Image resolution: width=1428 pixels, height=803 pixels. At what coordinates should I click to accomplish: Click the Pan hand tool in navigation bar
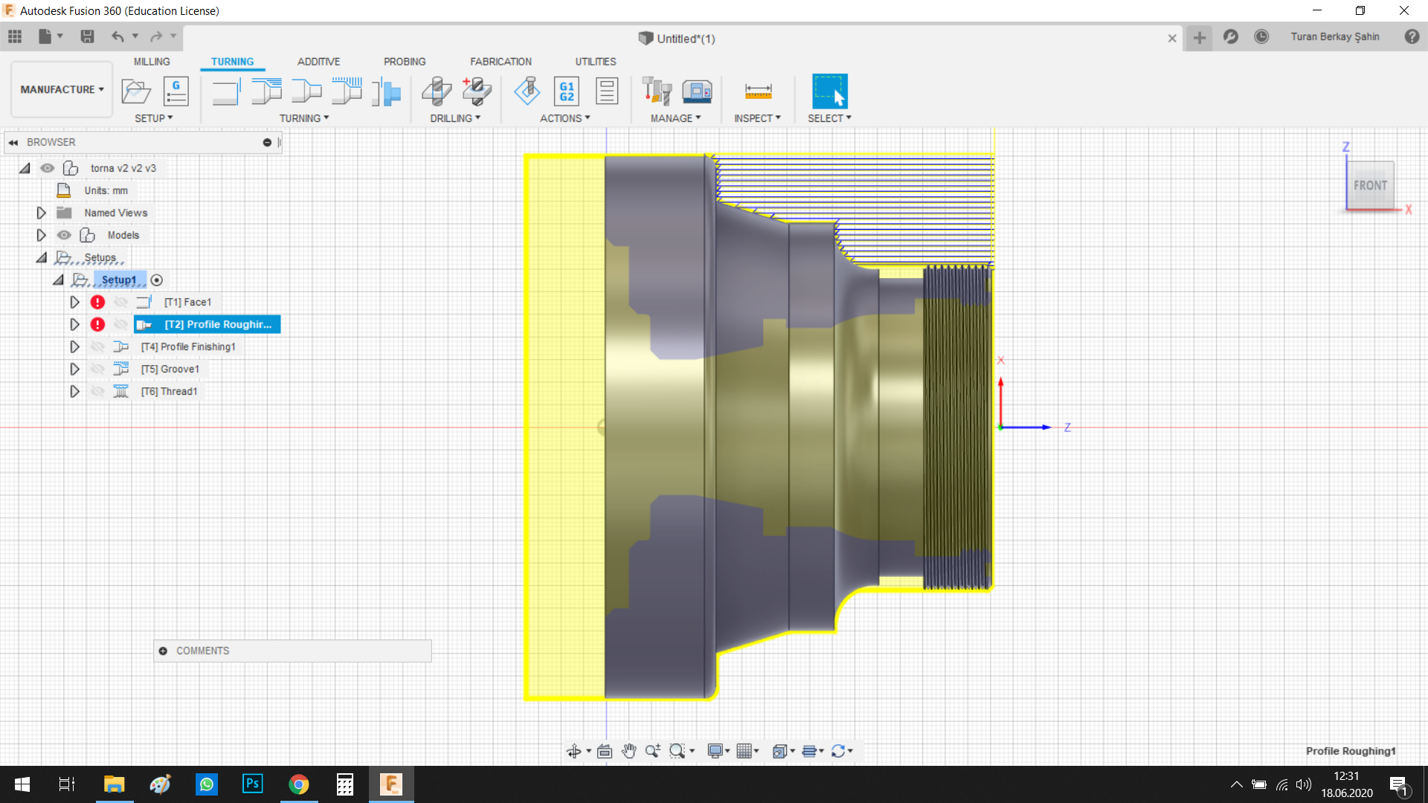tap(629, 751)
